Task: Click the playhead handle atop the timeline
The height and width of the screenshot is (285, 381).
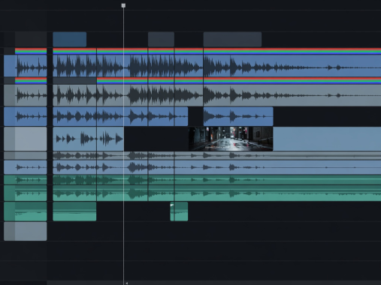Action: pyautogui.click(x=123, y=5)
